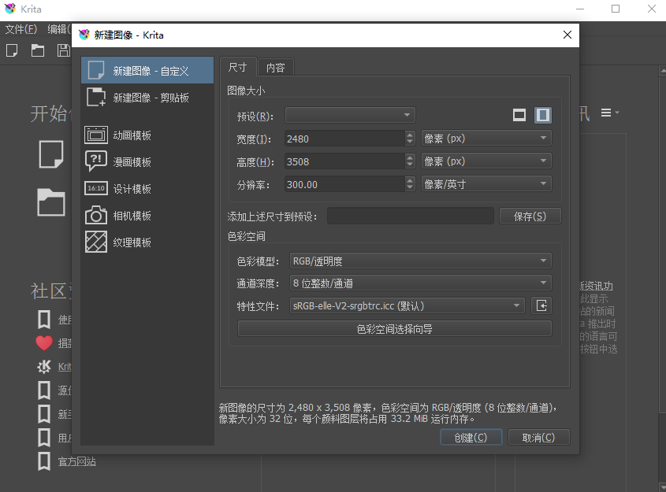This screenshot has width=666, height=492.
Task: Click the 宽度 2480 input field
Action: (344, 139)
